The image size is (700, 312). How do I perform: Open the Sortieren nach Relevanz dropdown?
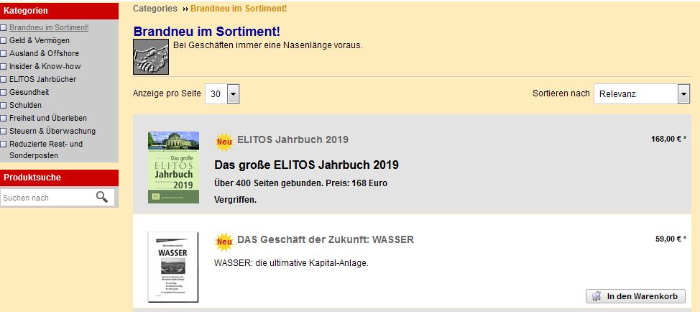pyautogui.click(x=642, y=94)
